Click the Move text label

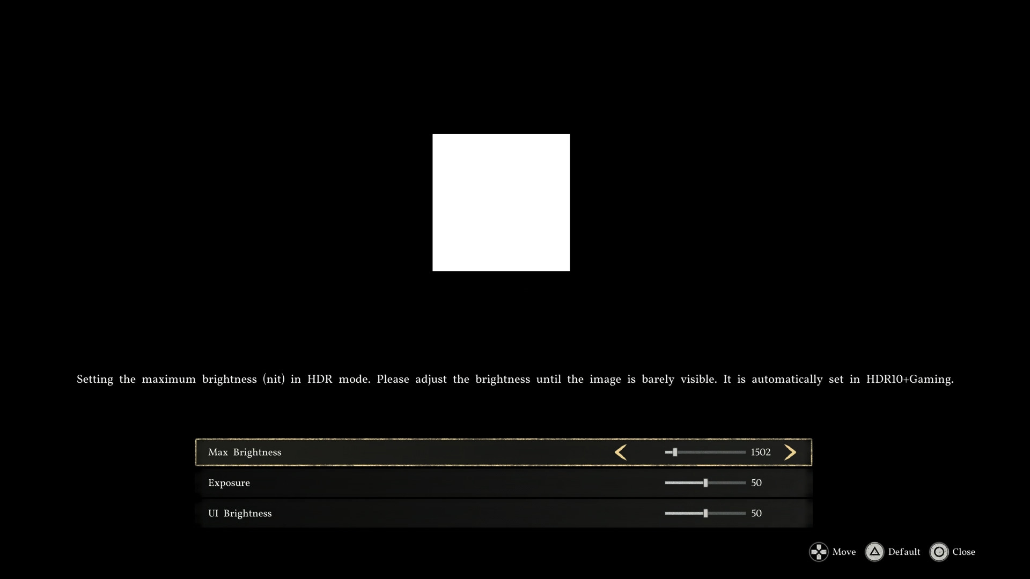click(x=844, y=552)
